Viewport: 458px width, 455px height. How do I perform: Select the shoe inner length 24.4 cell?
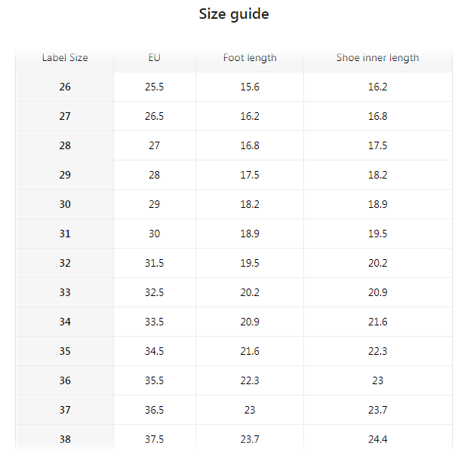[x=377, y=439]
